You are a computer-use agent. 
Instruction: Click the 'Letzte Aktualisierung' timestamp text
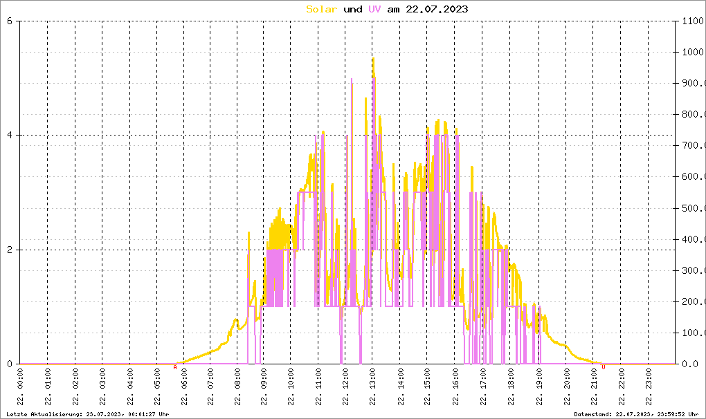click(88, 414)
